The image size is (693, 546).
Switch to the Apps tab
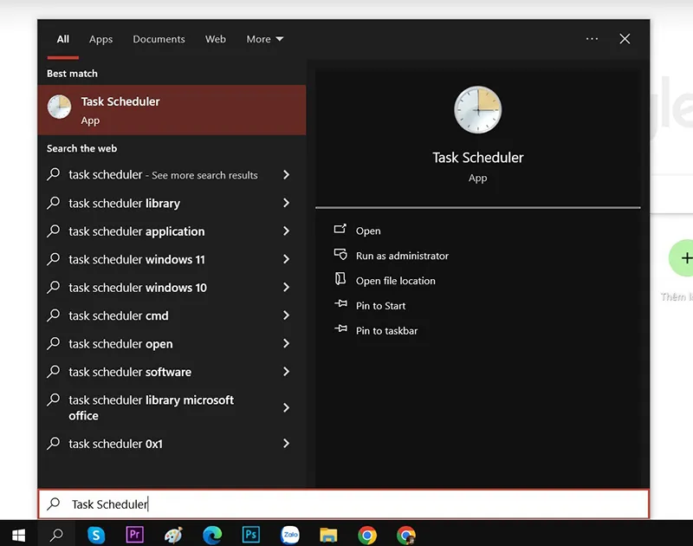(100, 39)
